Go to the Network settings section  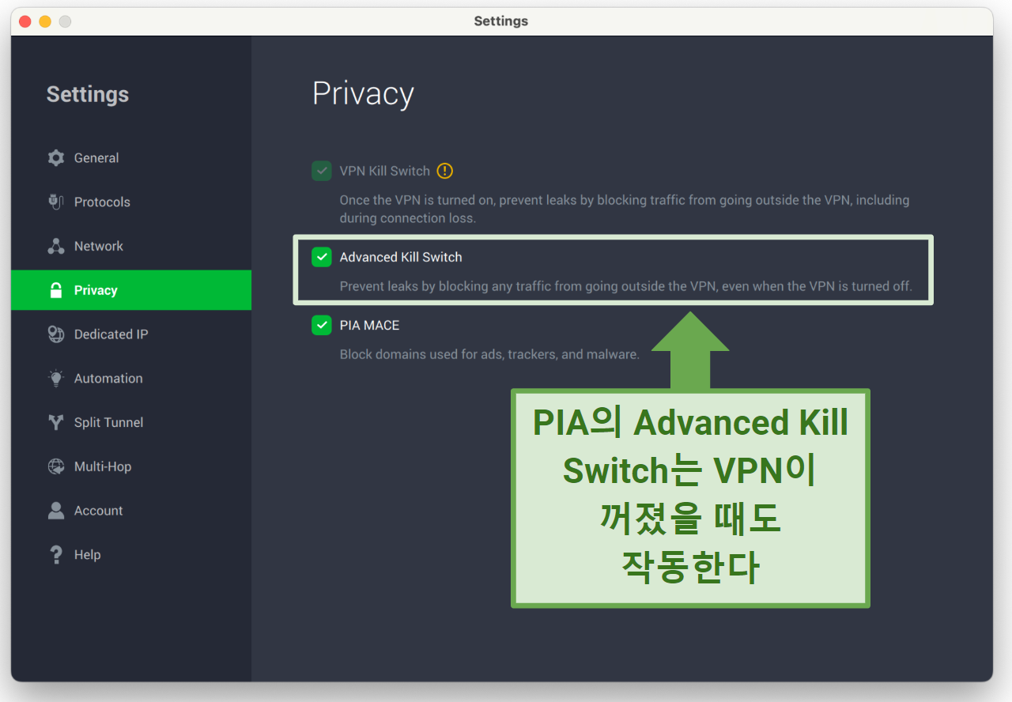coord(131,247)
